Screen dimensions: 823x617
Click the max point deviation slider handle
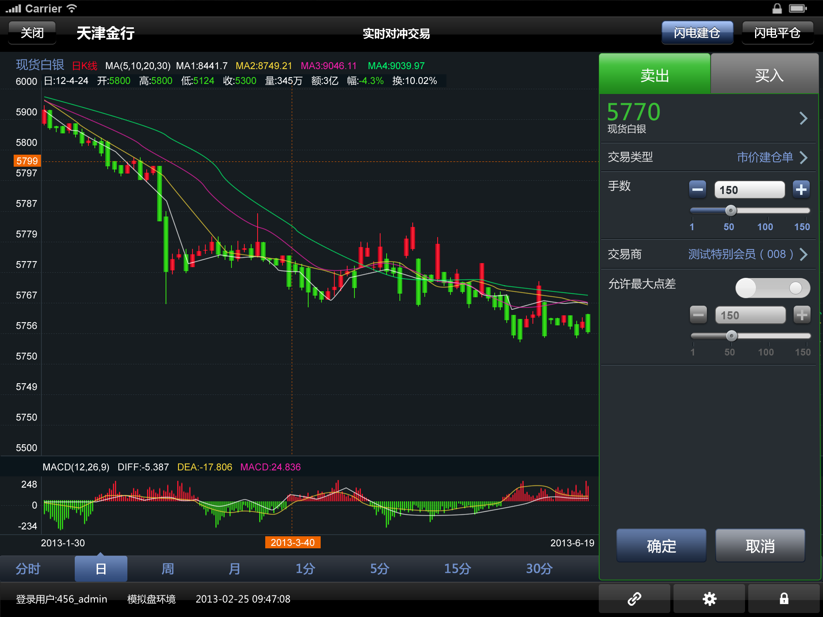pos(732,336)
